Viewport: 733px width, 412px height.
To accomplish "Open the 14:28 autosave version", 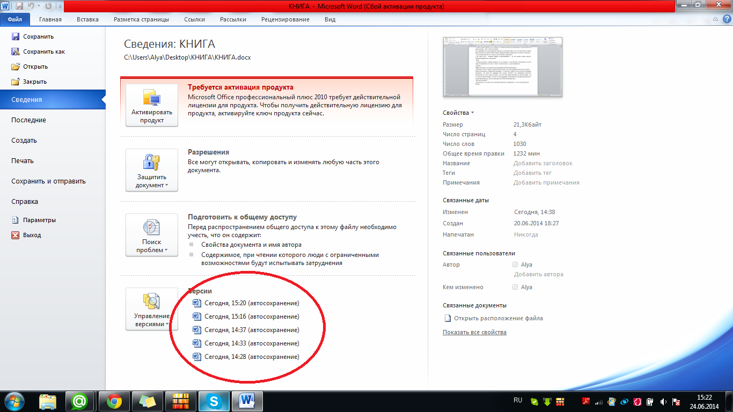I will pyautogui.click(x=246, y=357).
